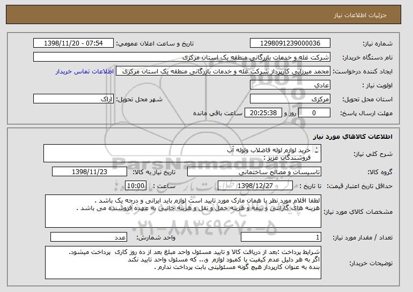Click the label ایجاد کننده درخواست
Screen dimensions: 413x292
(x=363, y=71)
